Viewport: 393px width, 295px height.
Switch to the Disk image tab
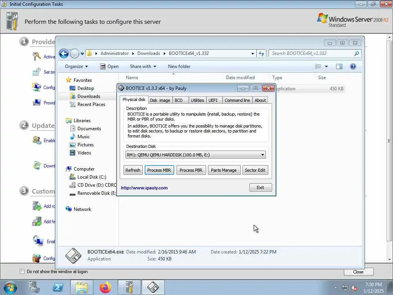click(x=160, y=100)
